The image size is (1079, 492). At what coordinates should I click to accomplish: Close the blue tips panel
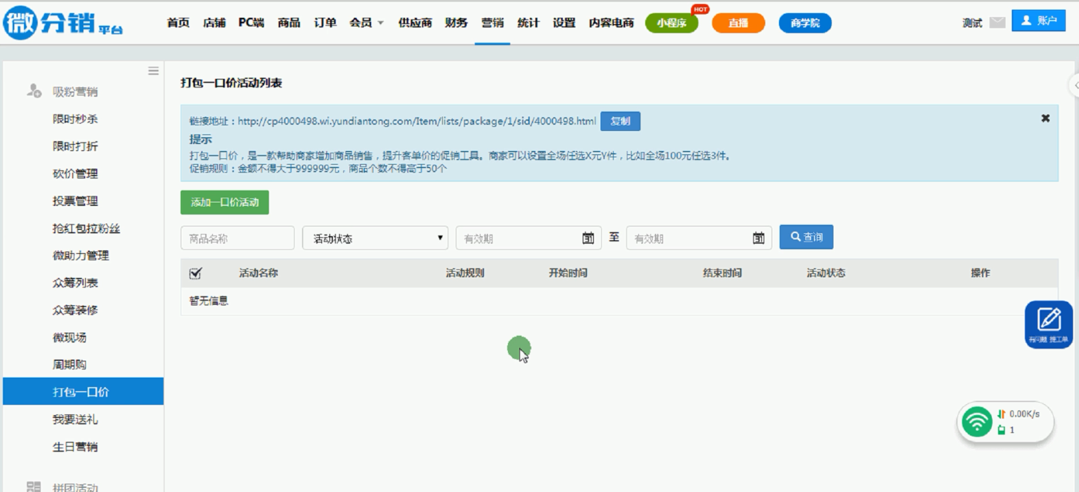tap(1045, 119)
